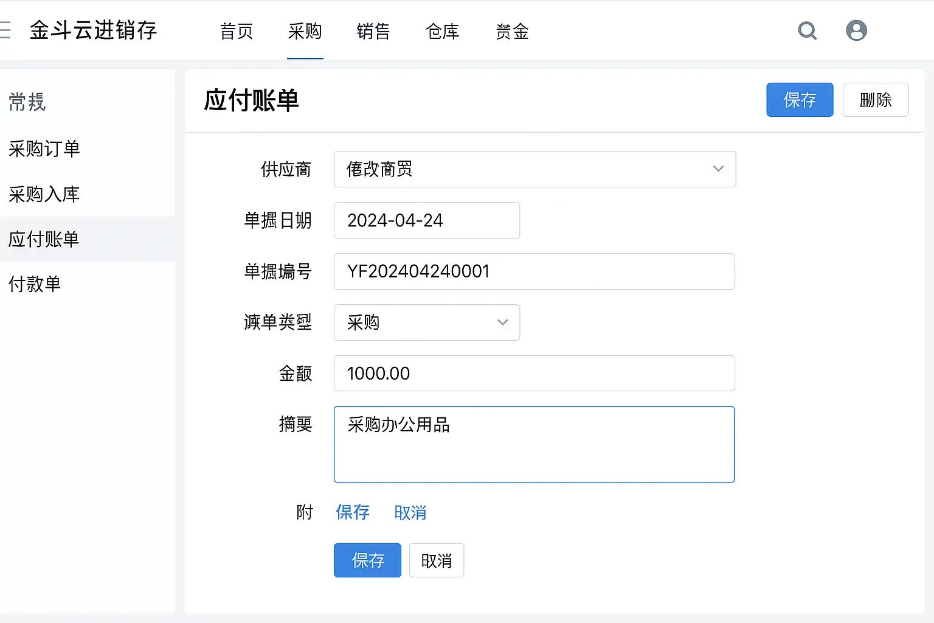Viewport: 934px width, 623px height.
Task: Open the 首页 top navigation tab
Action: click(237, 32)
